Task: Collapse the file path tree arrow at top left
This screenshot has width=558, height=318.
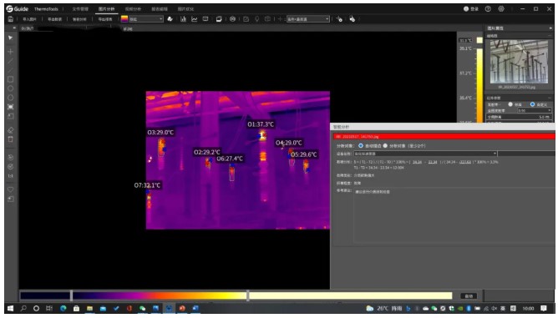Action: pyautogui.click(x=14, y=28)
